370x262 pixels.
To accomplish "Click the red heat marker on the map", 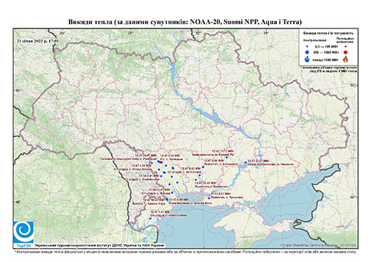I will 160,162.
